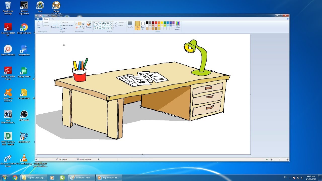The image size is (322, 181).
Task: Click the Seleccionar rectangle icon
Action: click(x=55, y=24)
